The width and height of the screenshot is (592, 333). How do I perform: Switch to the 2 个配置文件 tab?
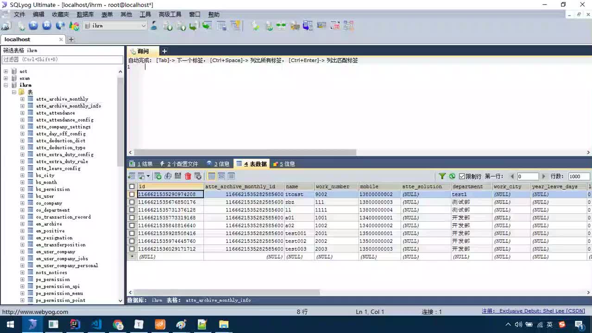pos(179,164)
